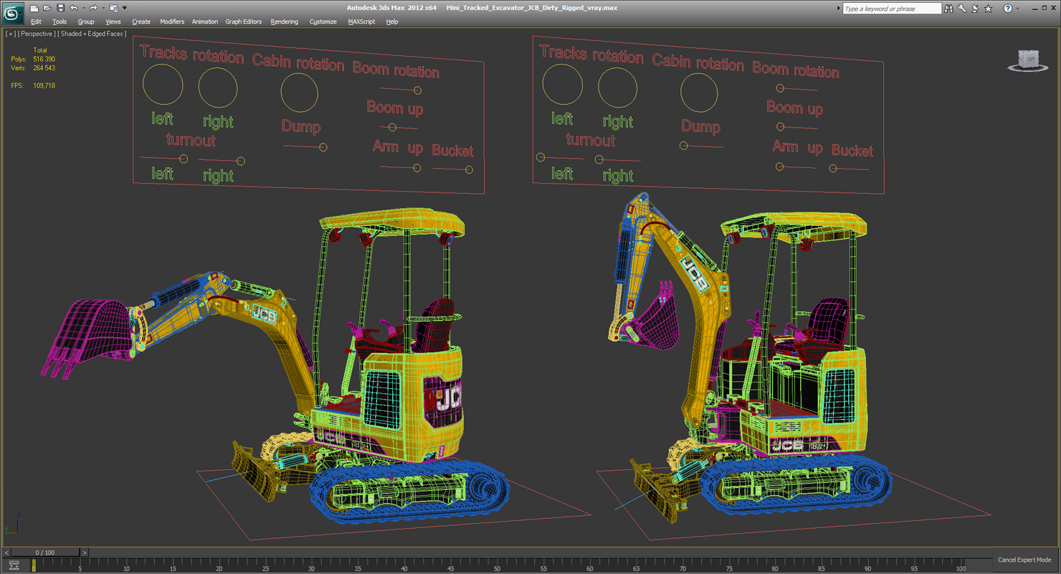Image resolution: width=1061 pixels, height=574 pixels.
Task: Click the binoculars search icon
Action: click(949, 9)
